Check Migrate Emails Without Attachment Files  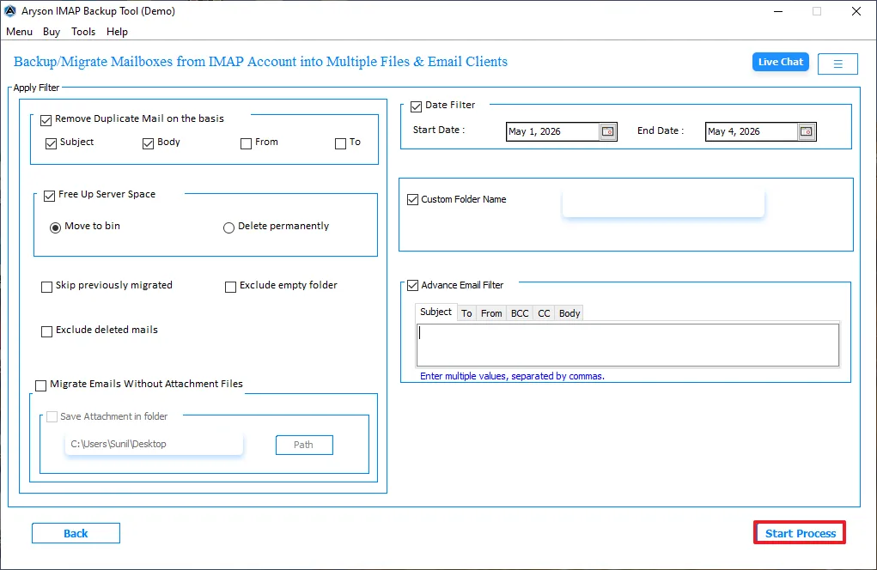pos(40,385)
